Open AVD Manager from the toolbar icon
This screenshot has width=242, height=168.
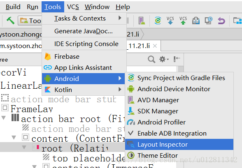point(142,21)
